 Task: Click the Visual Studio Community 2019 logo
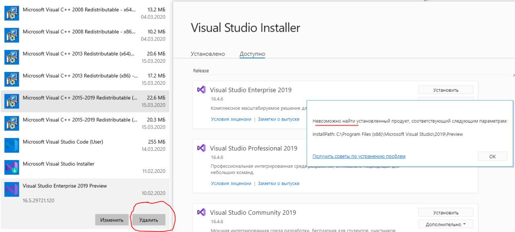201,212
